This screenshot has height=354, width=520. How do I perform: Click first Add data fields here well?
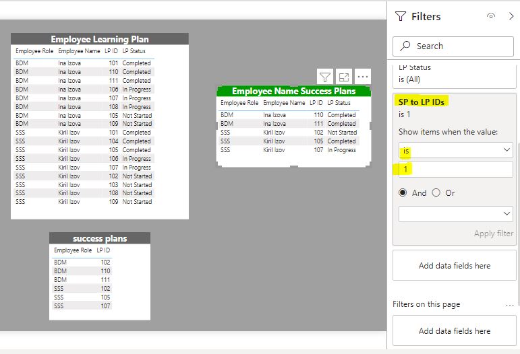(455, 265)
